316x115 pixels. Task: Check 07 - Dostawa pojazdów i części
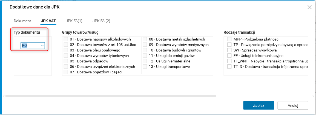click(x=66, y=72)
